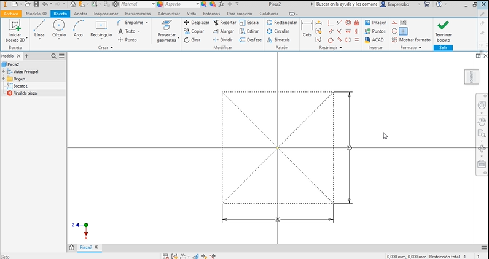Toggle driven dimension format
The height and width of the screenshot is (259, 489).
403,23
